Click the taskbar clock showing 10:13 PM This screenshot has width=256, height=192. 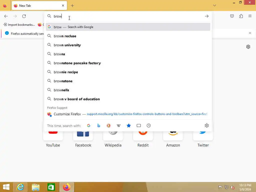click(245, 187)
